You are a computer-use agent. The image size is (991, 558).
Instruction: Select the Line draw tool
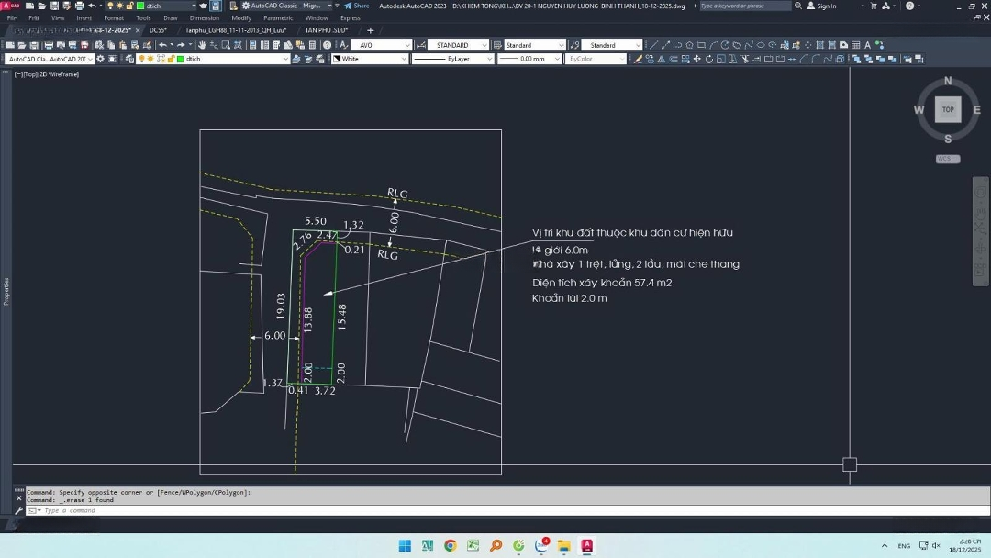[654, 45]
